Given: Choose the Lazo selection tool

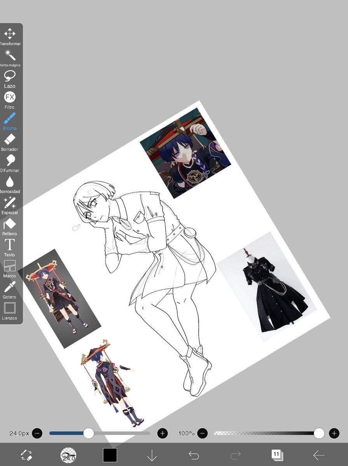Looking at the screenshot, I should [x=10, y=79].
